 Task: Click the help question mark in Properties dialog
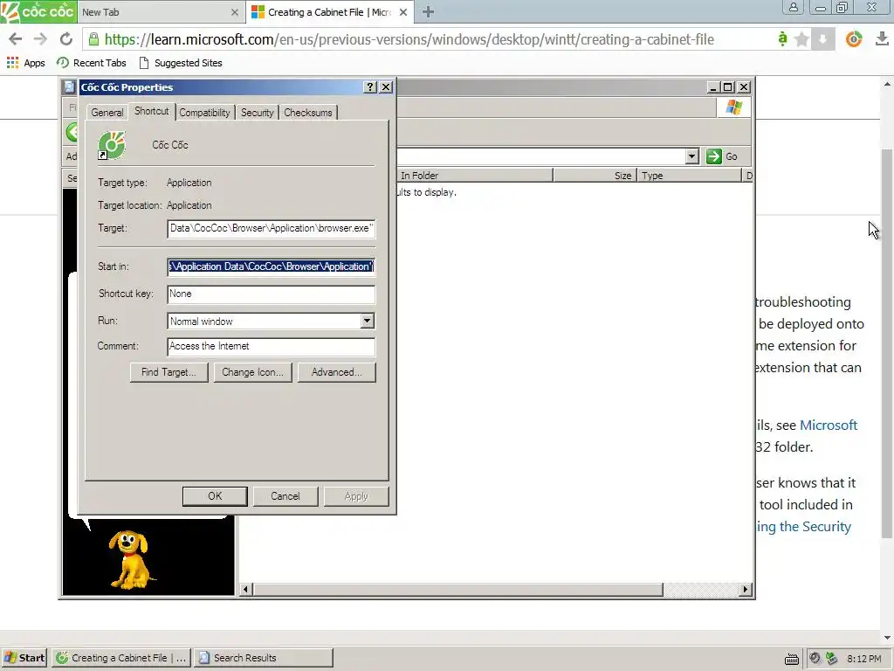370,86
